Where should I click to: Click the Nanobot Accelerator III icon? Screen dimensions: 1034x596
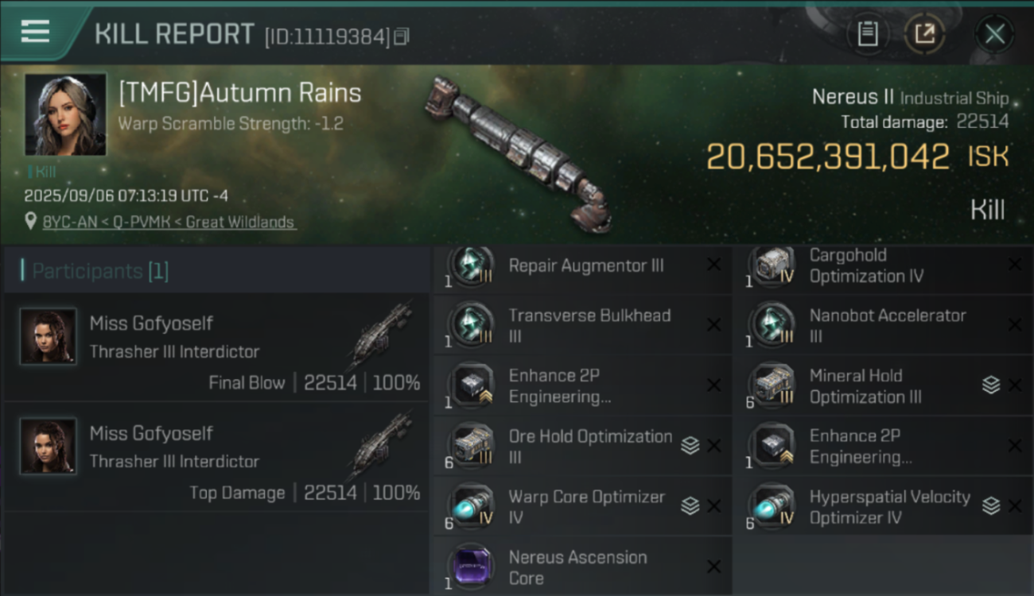coord(772,326)
